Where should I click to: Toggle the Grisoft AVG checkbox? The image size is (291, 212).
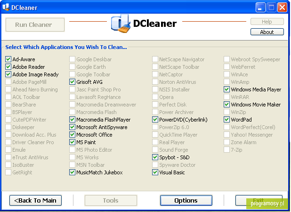tap(72, 82)
